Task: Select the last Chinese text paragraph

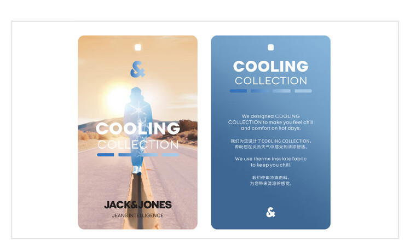Action: click(270, 181)
